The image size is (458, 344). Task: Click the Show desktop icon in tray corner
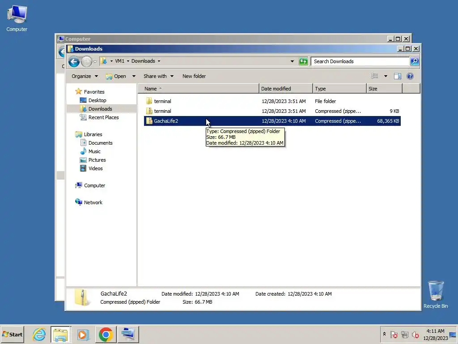[453, 334]
